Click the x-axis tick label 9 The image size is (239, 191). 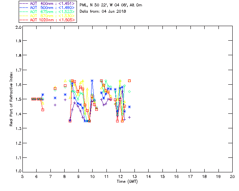click(78, 176)
